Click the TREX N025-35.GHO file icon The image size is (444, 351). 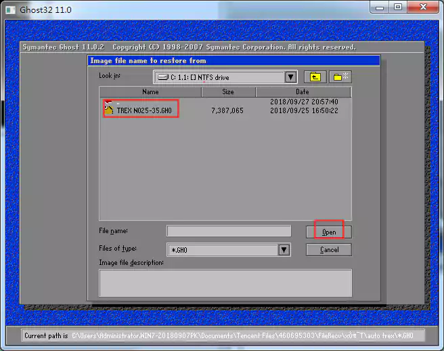tap(109, 110)
